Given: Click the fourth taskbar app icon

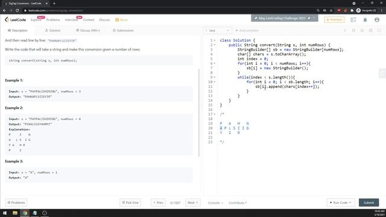Looking at the screenshot, I should click(x=35, y=213).
